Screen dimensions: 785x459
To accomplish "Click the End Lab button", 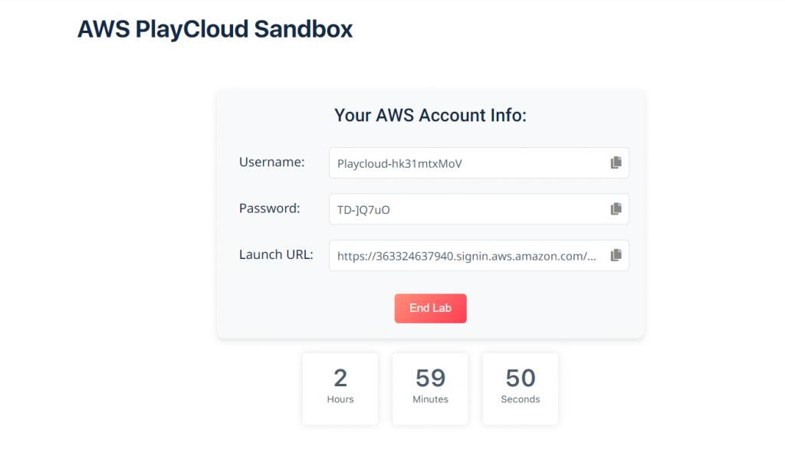I will point(430,308).
